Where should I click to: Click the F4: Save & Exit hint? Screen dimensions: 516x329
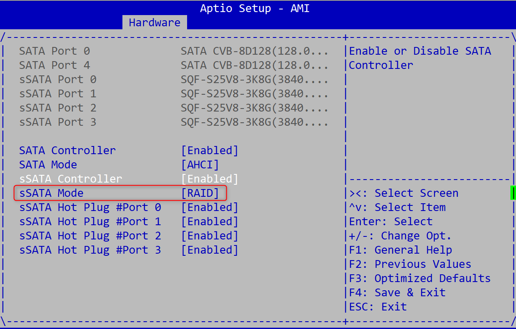(x=397, y=293)
